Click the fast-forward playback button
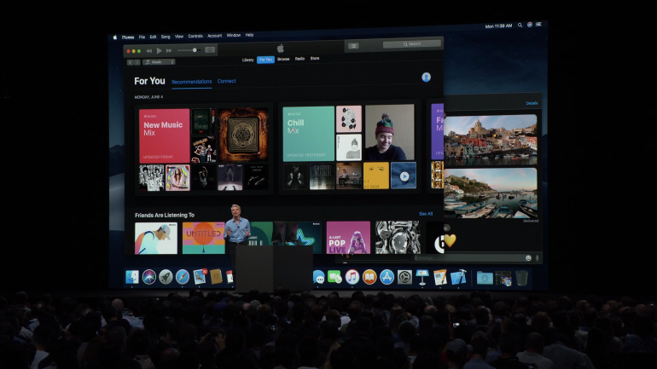 [x=169, y=50]
